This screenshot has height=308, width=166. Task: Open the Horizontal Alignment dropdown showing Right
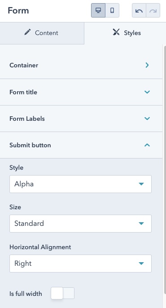[x=80, y=264]
